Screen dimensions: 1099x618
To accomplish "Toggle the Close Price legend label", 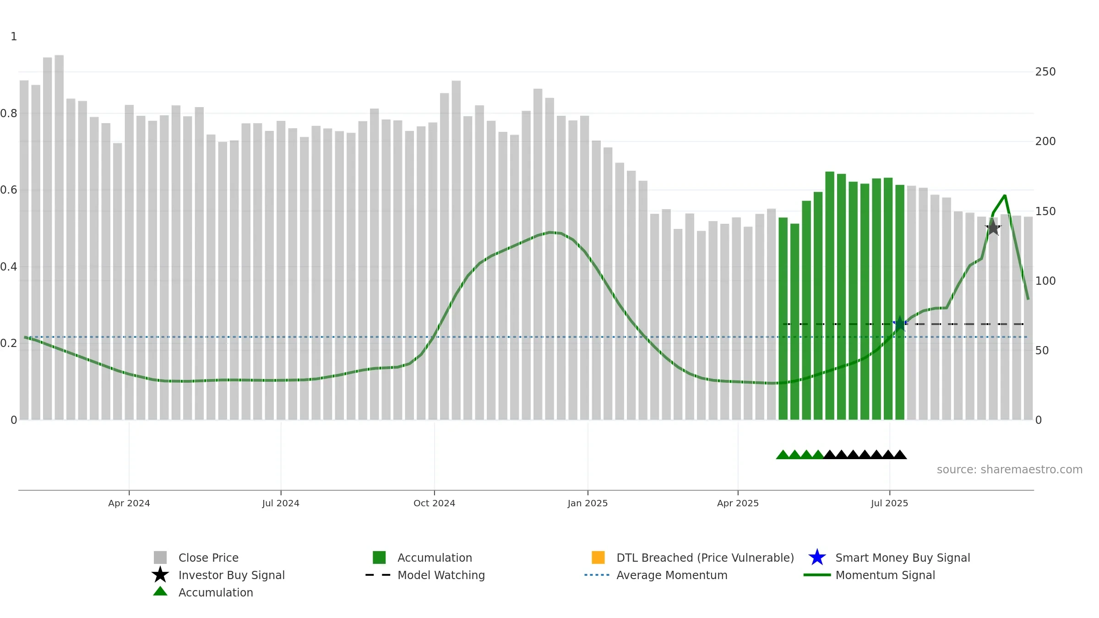I will [x=208, y=558].
